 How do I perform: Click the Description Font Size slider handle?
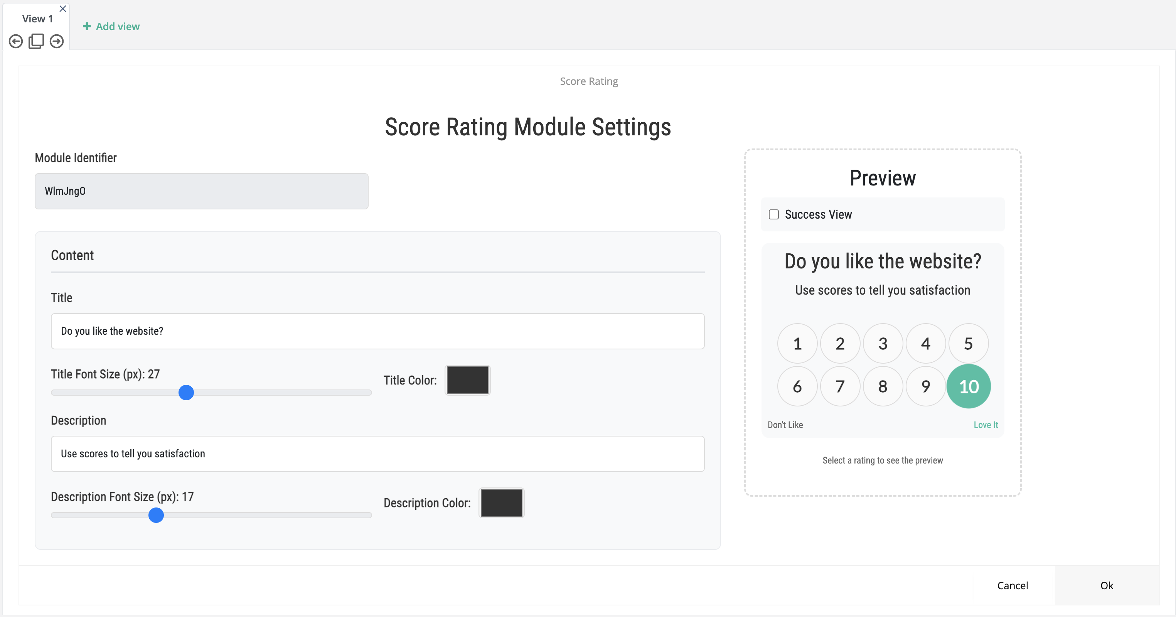click(156, 515)
